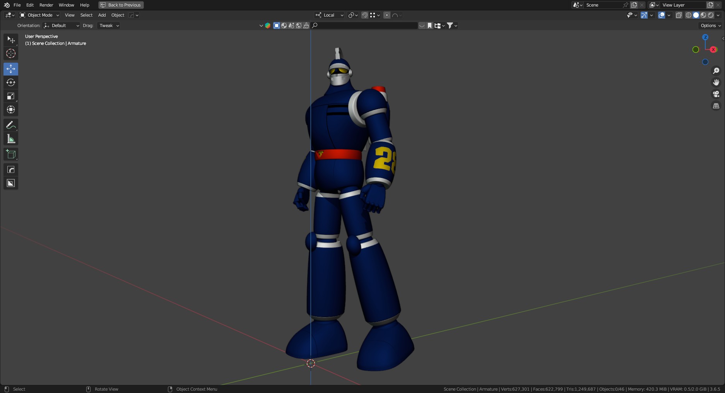The height and width of the screenshot is (393, 725).
Task: Select the Transform tool
Action: click(11, 109)
